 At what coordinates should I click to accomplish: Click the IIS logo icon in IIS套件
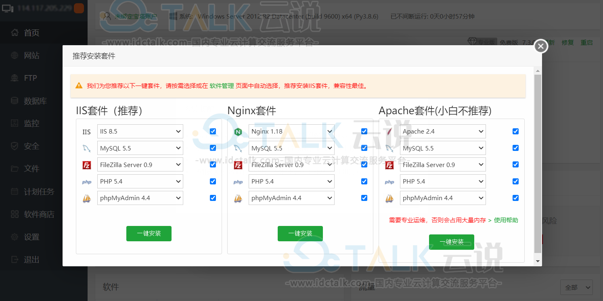tap(87, 132)
